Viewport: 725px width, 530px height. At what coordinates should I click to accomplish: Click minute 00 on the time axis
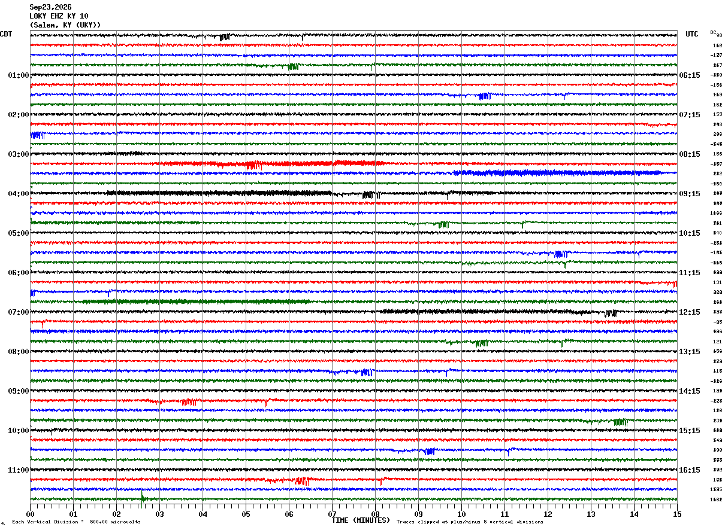(x=30, y=514)
